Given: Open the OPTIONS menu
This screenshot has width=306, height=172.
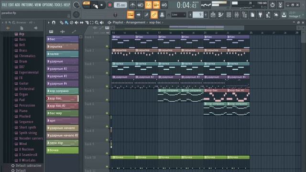Looking at the screenshot, I should coord(48,5).
